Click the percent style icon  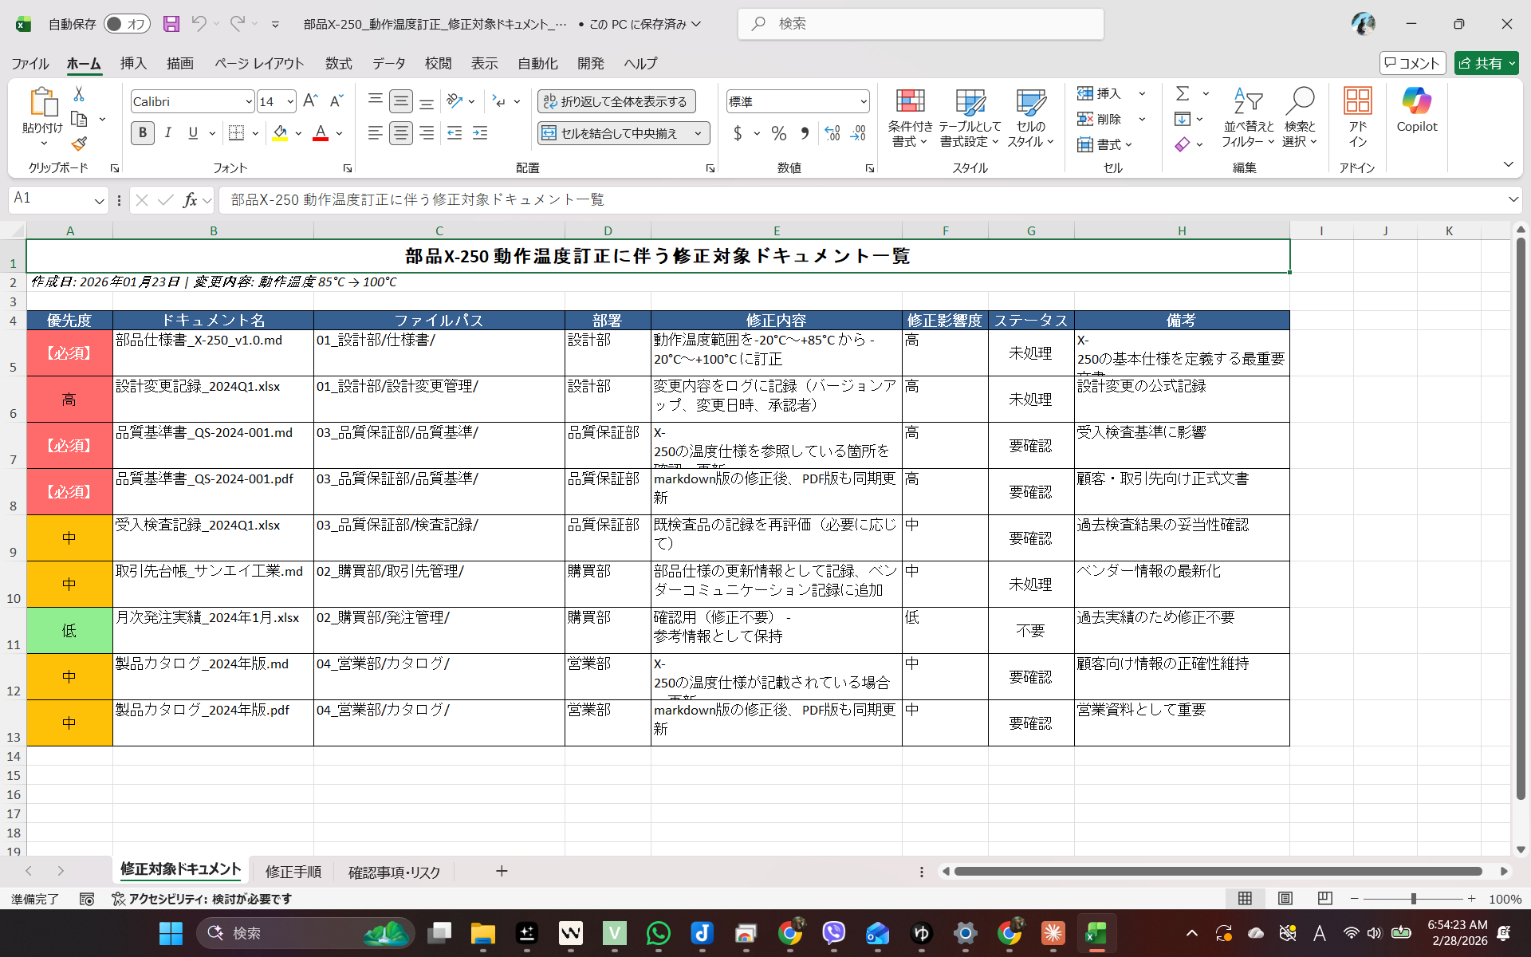tap(778, 133)
